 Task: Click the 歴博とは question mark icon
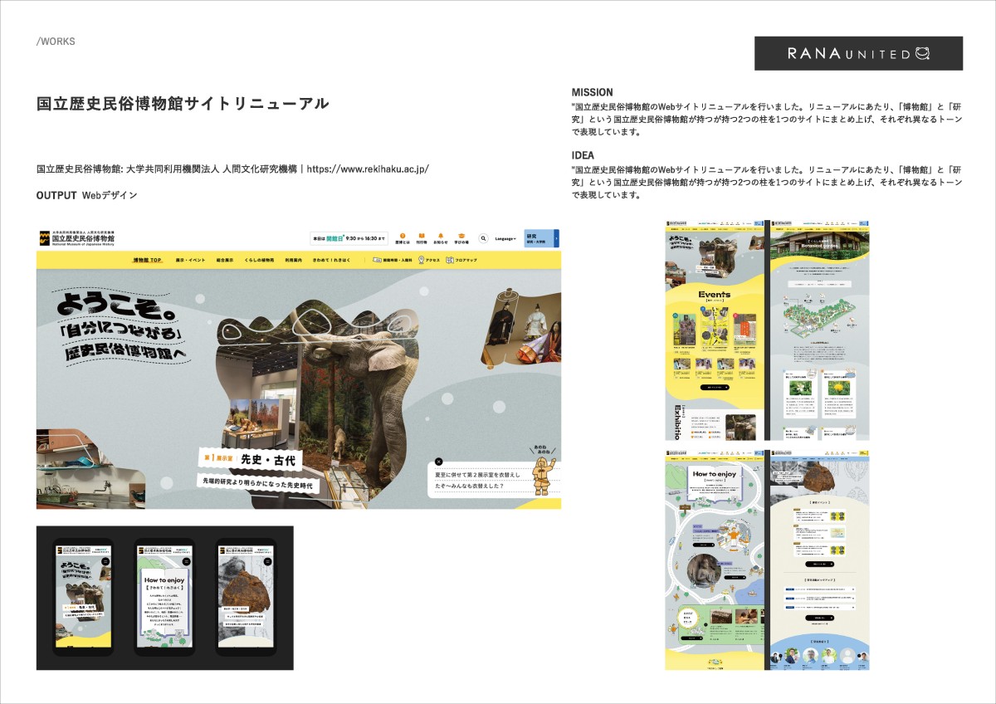(x=403, y=237)
